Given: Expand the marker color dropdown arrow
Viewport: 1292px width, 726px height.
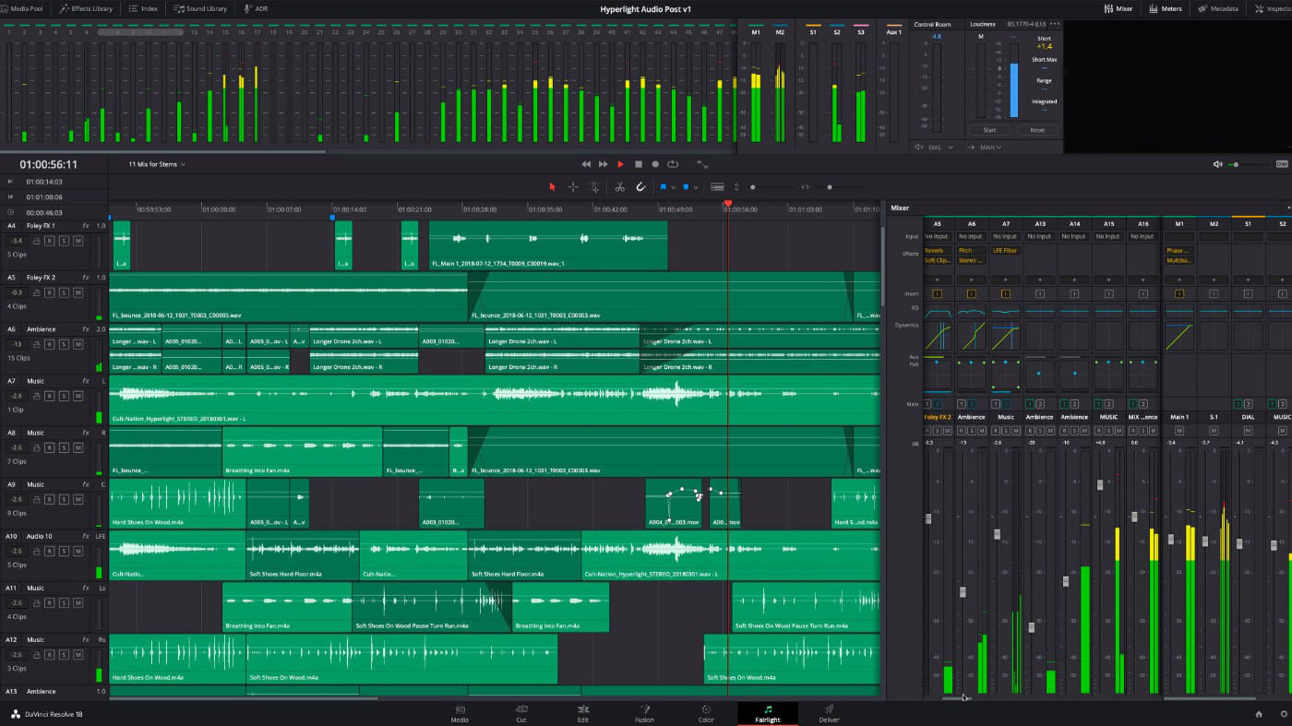Looking at the screenshot, I should [696, 187].
